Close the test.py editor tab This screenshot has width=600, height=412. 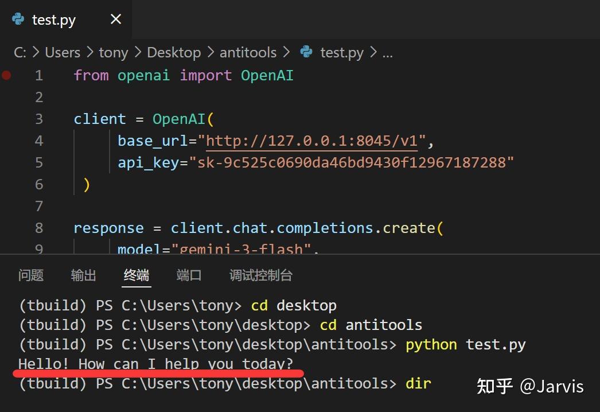point(116,20)
